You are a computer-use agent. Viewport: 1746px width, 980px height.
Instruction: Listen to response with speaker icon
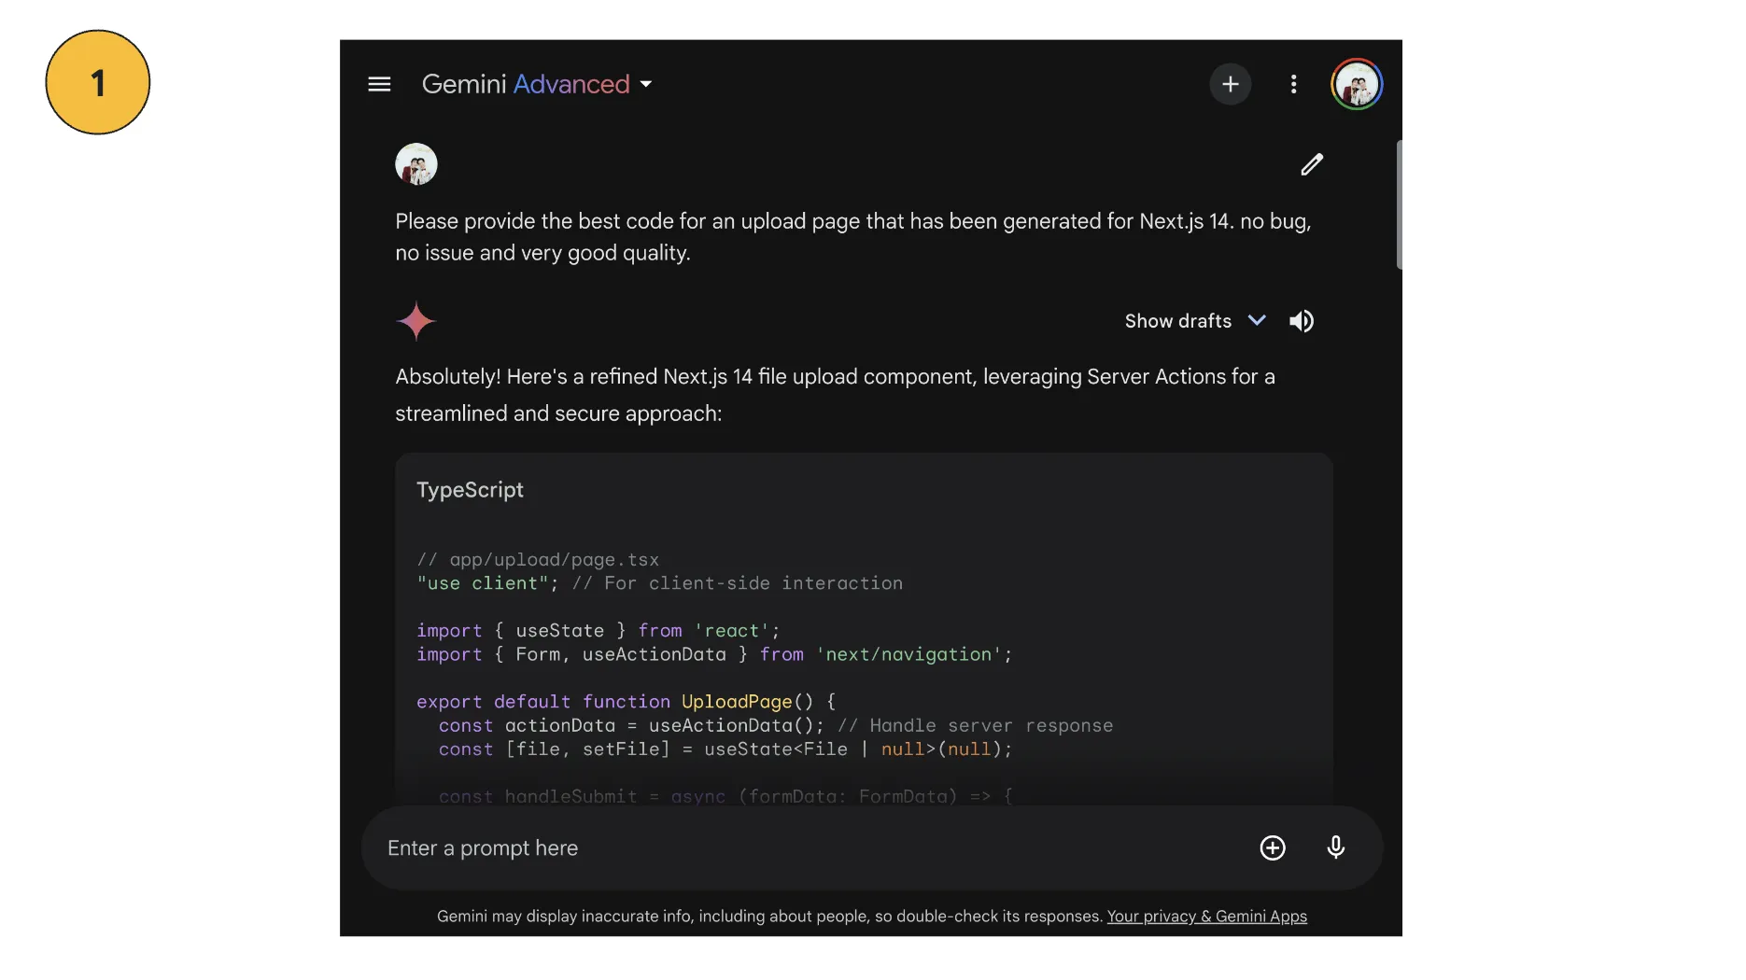[x=1302, y=321]
